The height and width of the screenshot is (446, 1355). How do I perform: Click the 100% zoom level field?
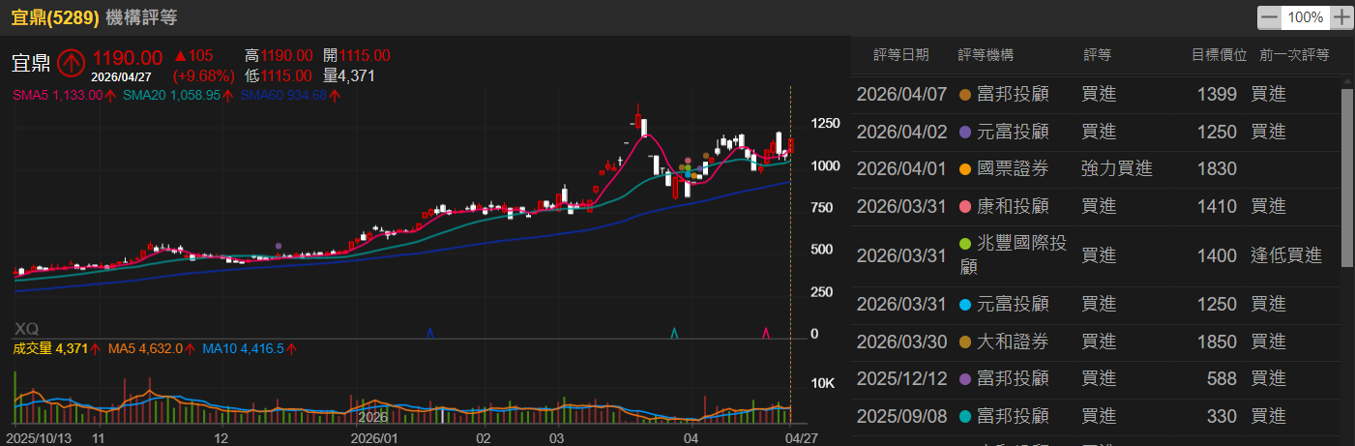point(1306,17)
